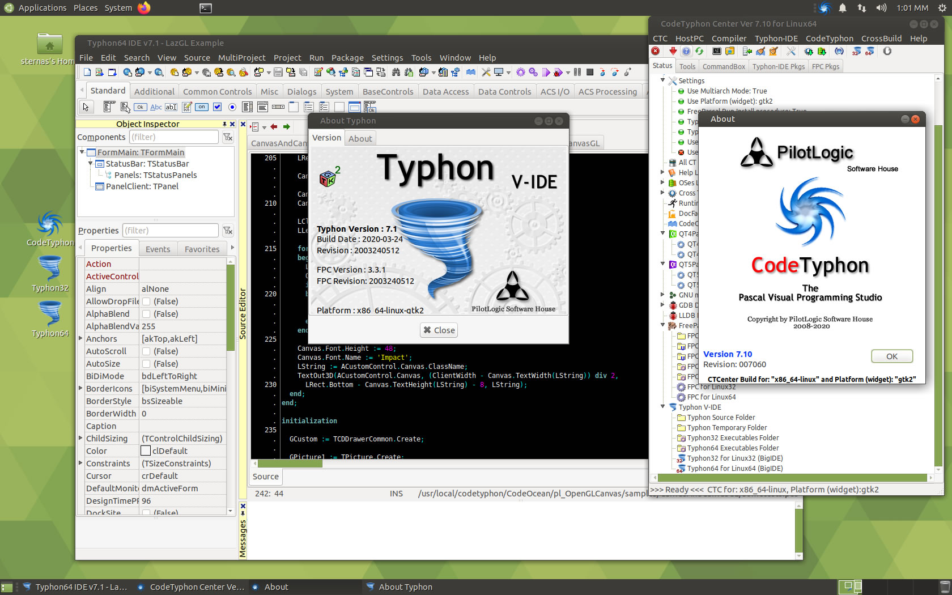
Task: Click the Typhon64 tornado toolbar icon
Action: [870, 51]
